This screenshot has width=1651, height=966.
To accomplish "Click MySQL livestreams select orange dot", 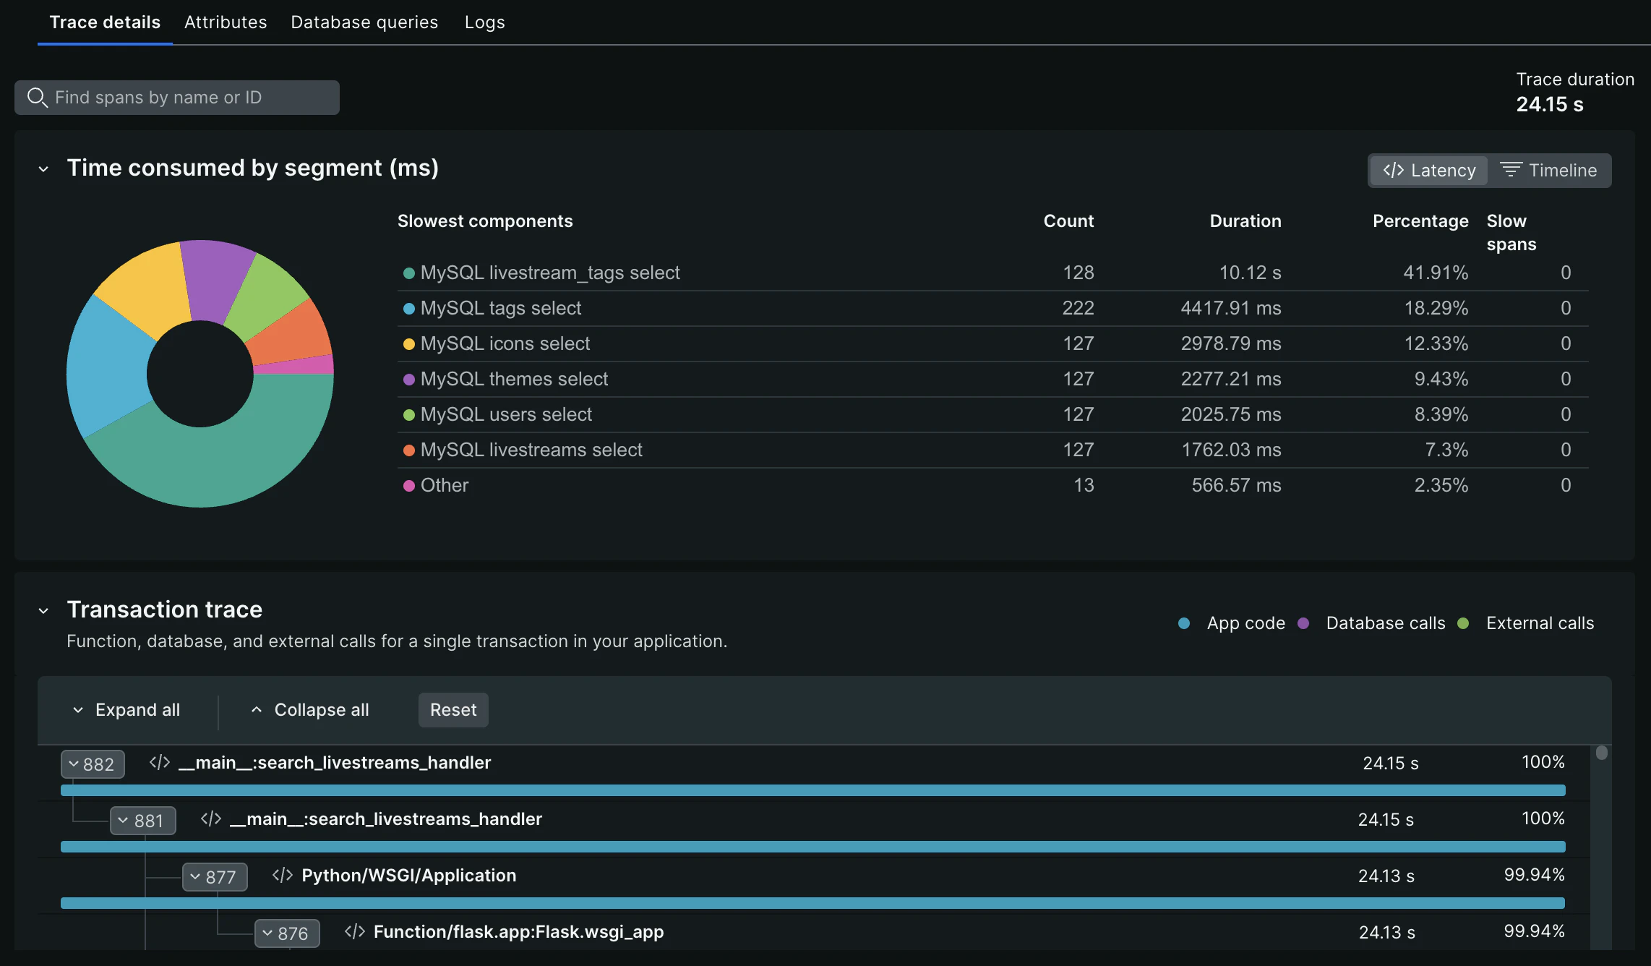I will 408,450.
